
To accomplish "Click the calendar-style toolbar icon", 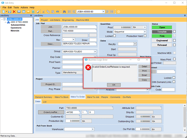I will pyautogui.click(x=23, y=12).
